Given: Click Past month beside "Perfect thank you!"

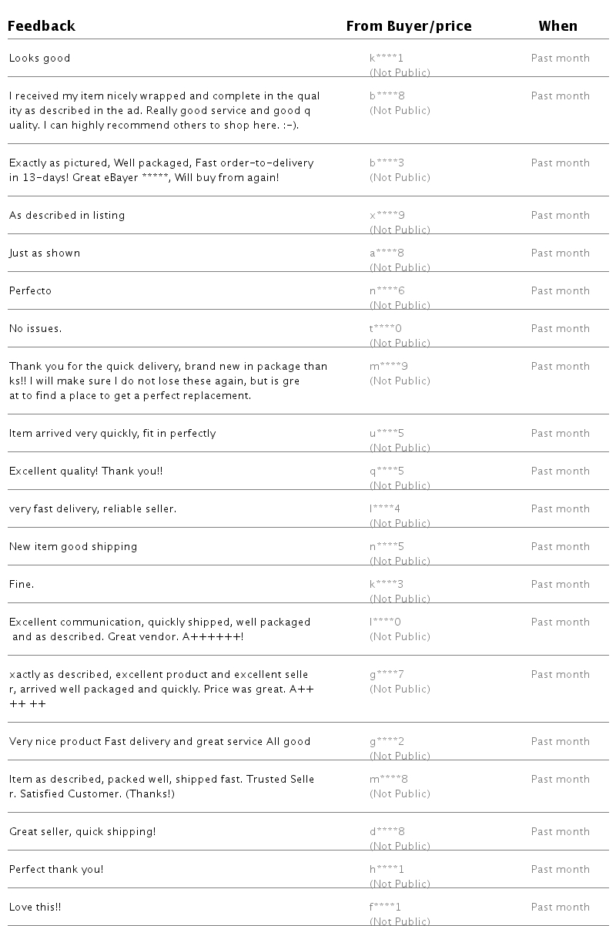Looking at the screenshot, I should point(561,869).
